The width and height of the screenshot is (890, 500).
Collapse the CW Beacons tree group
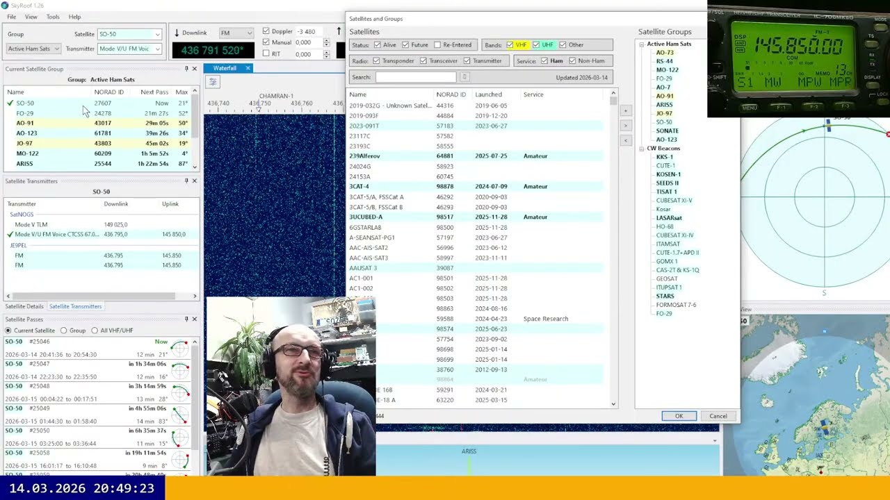coord(642,149)
